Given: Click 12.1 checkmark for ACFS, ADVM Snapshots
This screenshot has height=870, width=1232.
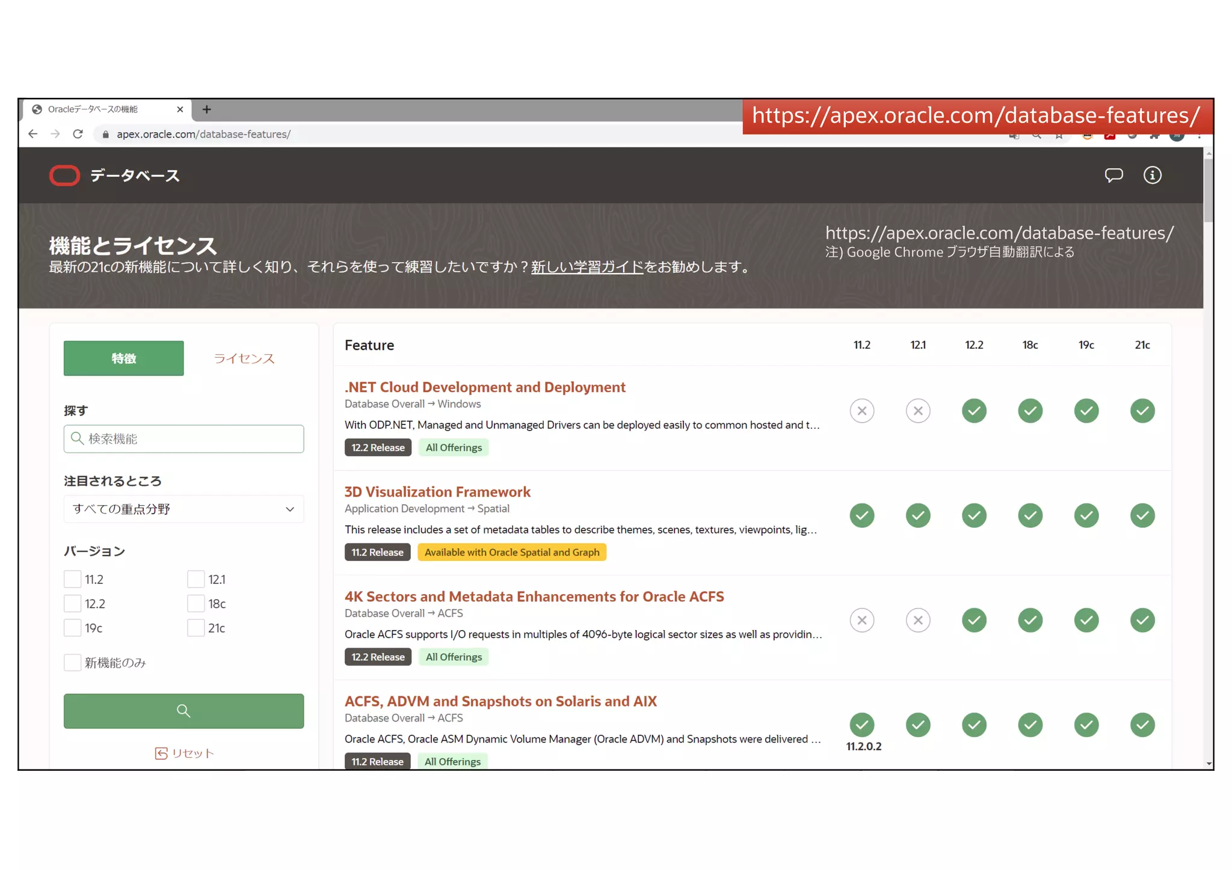Looking at the screenshot, I should click(x=918, y=724).
